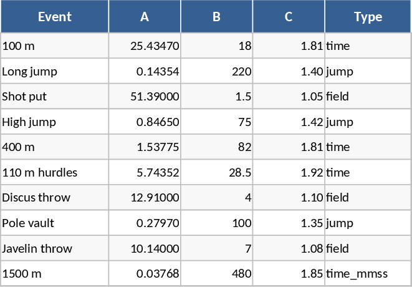Image resolution: width=412 pixels, height=287 pixels.
Task: Select the Pole vault cell
Action: (x=54, y=223)
